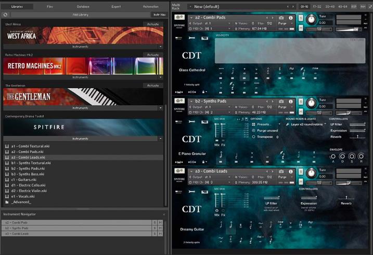Switch to the Automation tab
The height and width of the screenshot is (255, 373).
(x=151, y=6)
